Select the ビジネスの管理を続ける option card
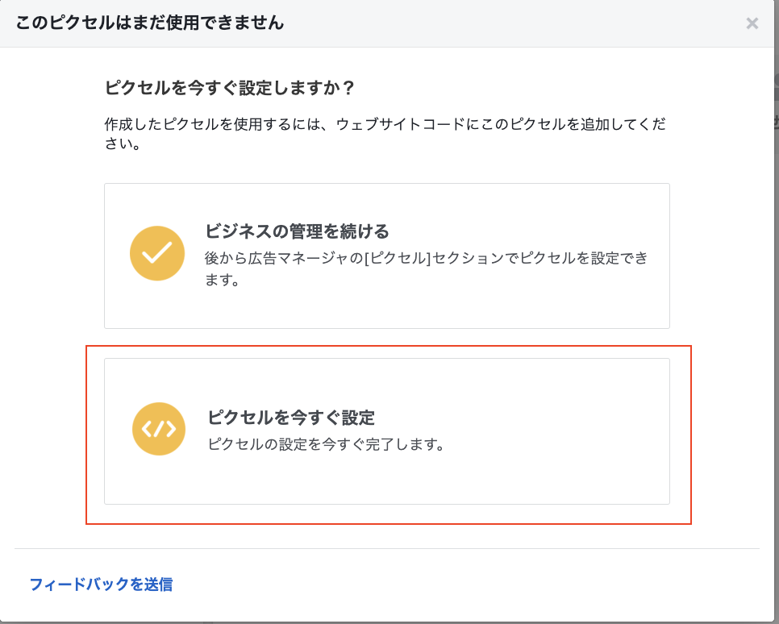 386,256
